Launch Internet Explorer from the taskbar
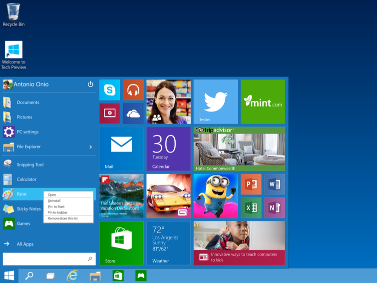 point(72,275)
